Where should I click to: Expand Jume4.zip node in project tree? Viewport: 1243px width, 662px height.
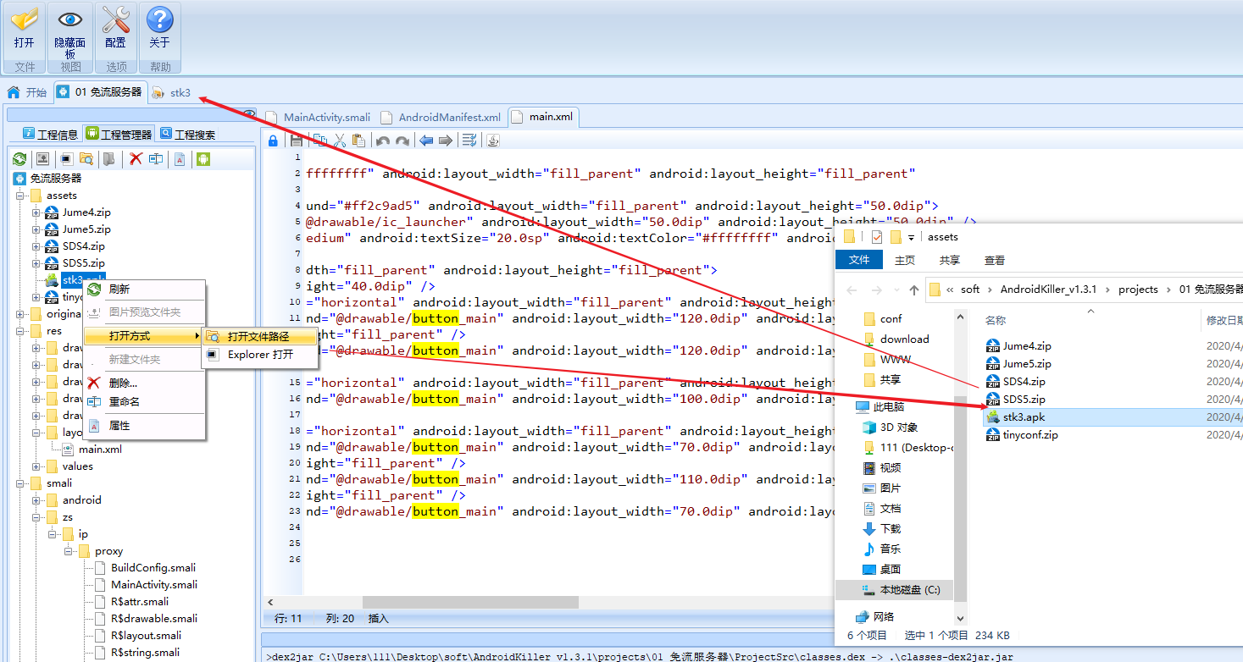coord(36,212)
